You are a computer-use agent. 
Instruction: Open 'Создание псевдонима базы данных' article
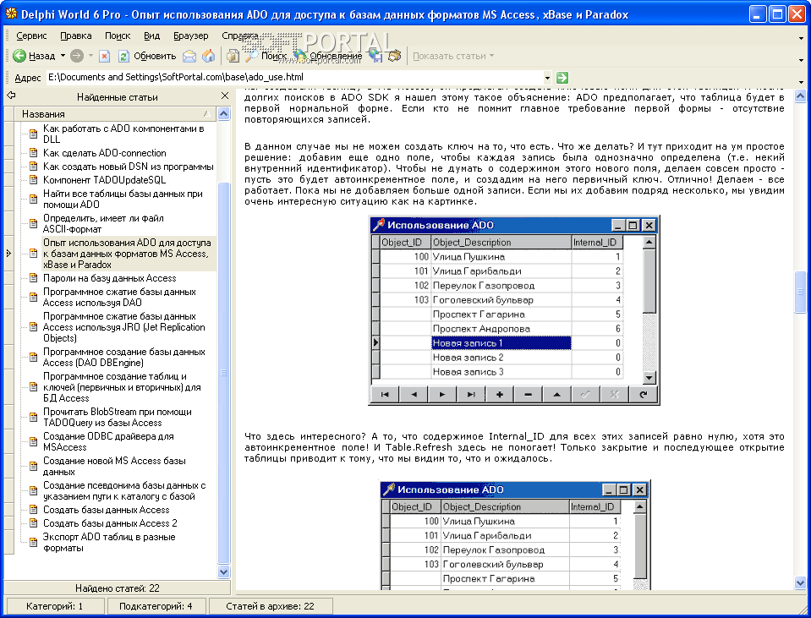(x=124, y=491)
